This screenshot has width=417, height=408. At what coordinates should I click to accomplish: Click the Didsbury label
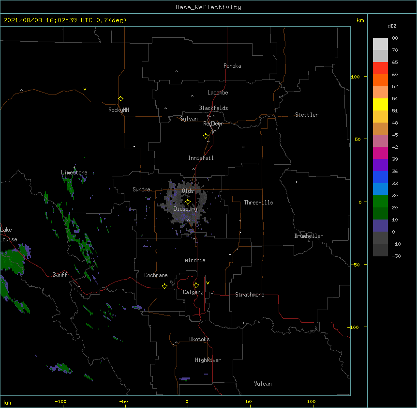186,209
